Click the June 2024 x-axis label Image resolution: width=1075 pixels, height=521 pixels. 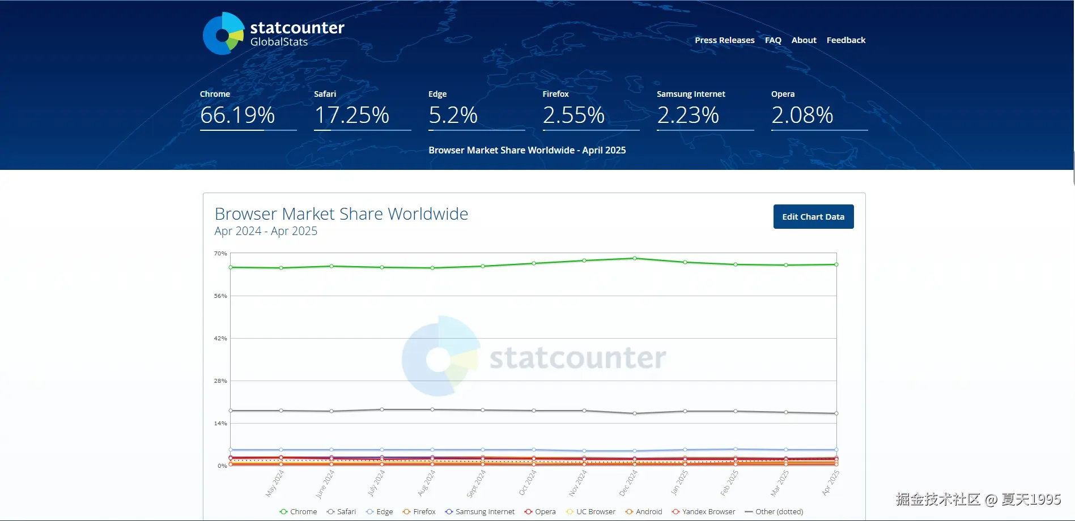click(x=325, y=484)
